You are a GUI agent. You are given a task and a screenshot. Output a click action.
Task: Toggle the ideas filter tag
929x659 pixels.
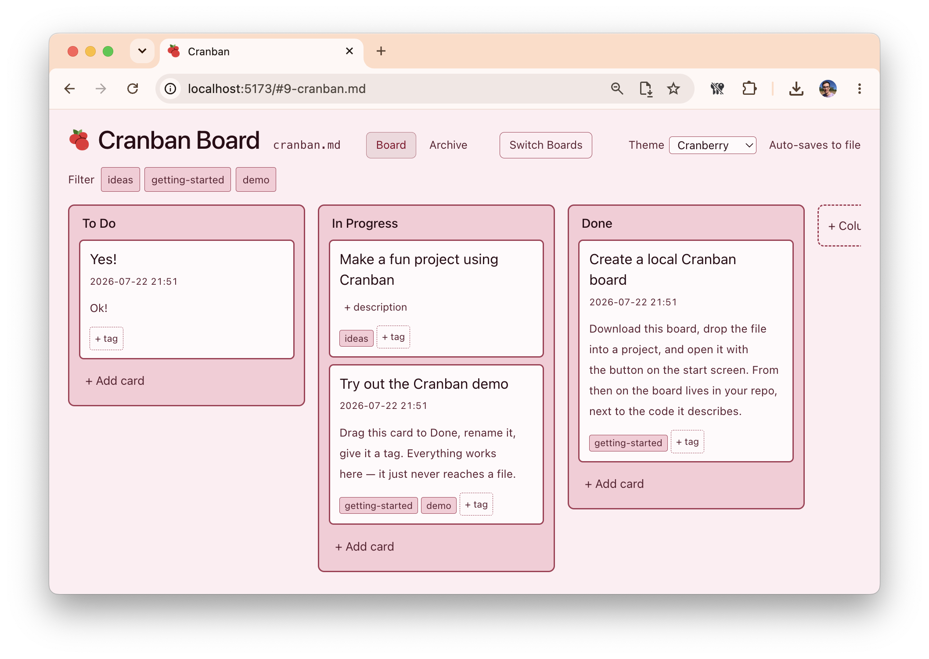click(x=120, y=179)
